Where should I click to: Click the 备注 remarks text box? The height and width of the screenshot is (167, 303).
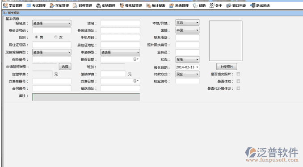pyautogui.click(x=86, y=97)
